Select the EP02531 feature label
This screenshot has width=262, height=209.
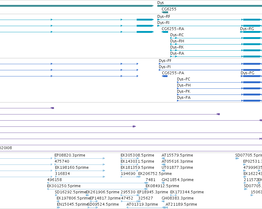pyautogui.click(x=253, y=161)
